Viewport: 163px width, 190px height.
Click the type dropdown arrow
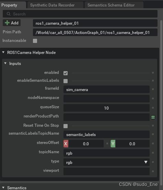click(x=146, y=162)
